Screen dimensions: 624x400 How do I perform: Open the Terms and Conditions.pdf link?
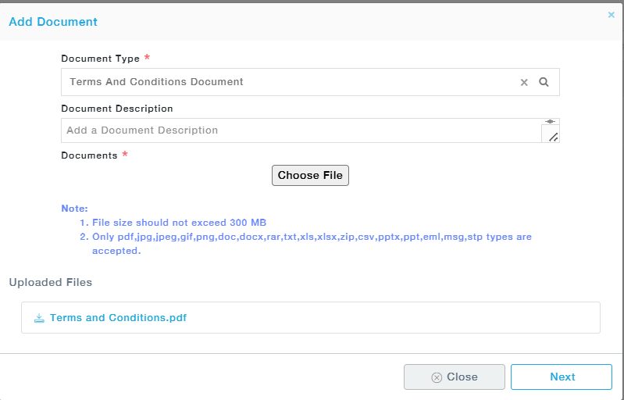[118, 318]
